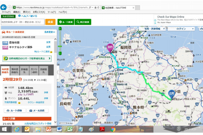Open the 表示(V) menu
Screen dimensions: 203x135
27,12
